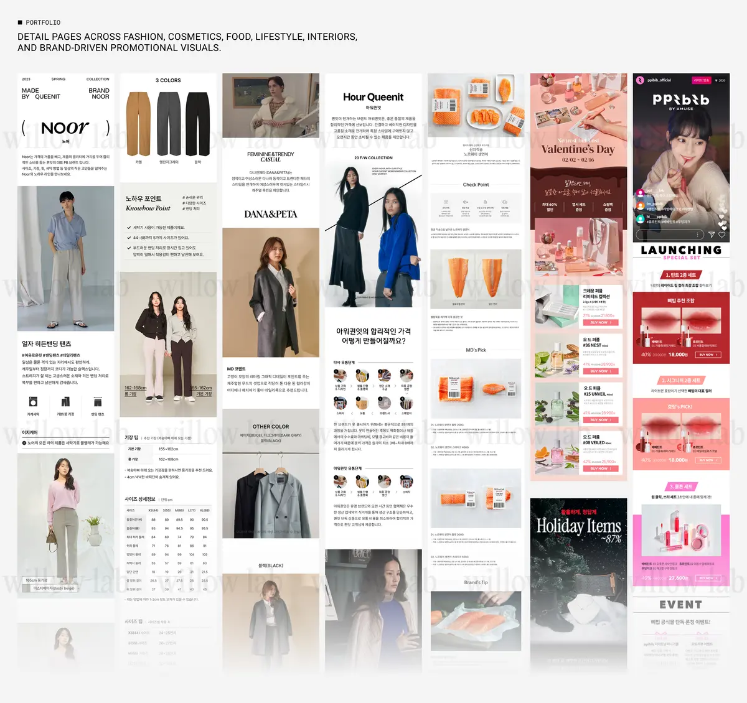This screenshot has width=747, height=703.
Task: Click the paper-plane send icon in the ppibib live
Action: [712, 235]
